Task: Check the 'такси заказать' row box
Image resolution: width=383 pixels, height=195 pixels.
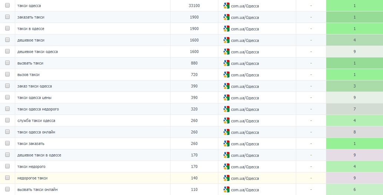Action: coord(7,143)
